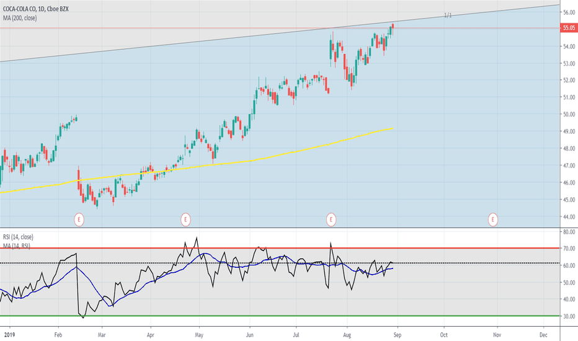This screenshot has width=578, height=341.
Task: Click the Oct label on the time axis
Action: click(x=444, y=335)
